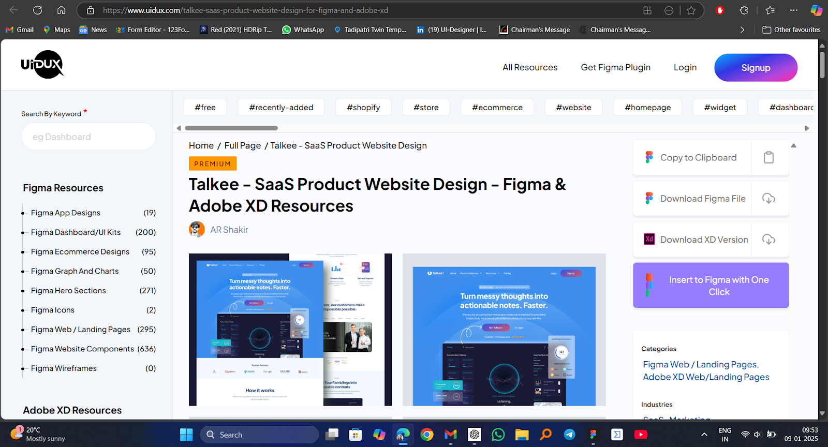
Task: Click the Search By Keyword input field
Action: coord(88,137)
